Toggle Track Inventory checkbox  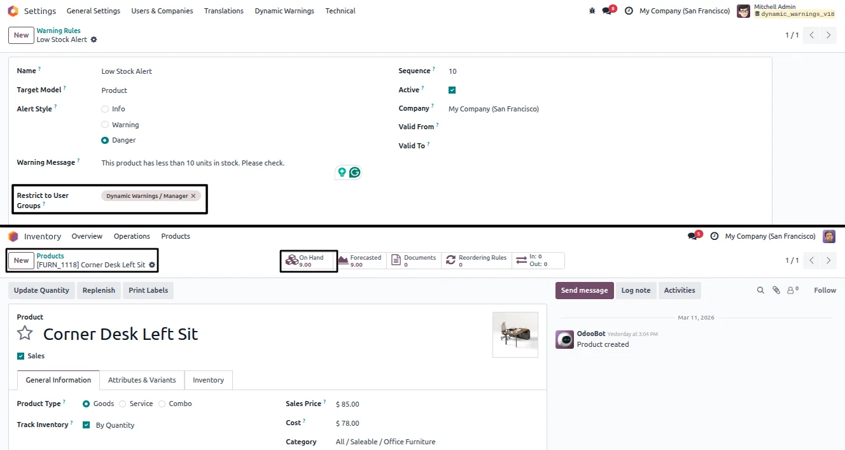tap(87, 425)
